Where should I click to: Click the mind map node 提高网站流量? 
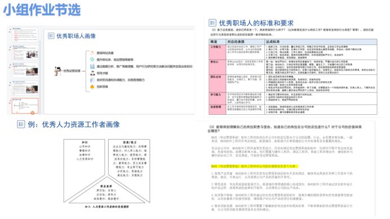105,53
